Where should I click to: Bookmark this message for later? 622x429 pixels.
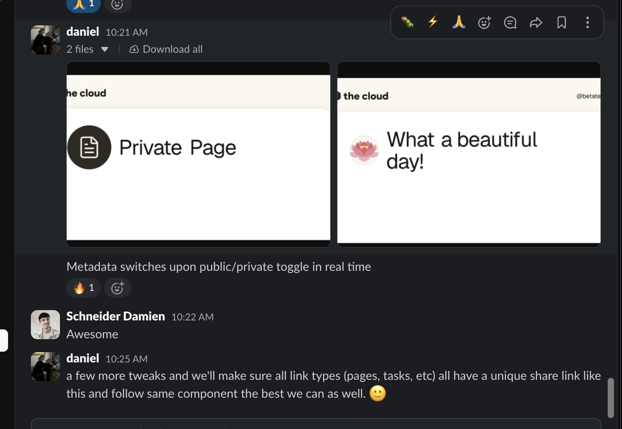(562, 22)
